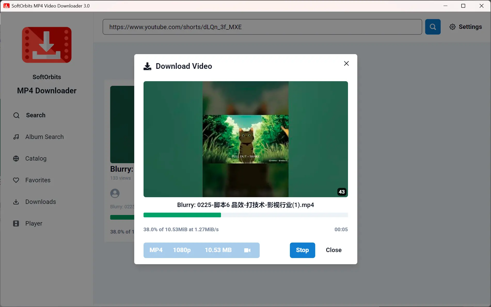This screenshot has height=307, width=491.
Task: Click the SoftOrbits red download logo
Action: (47, 45)
